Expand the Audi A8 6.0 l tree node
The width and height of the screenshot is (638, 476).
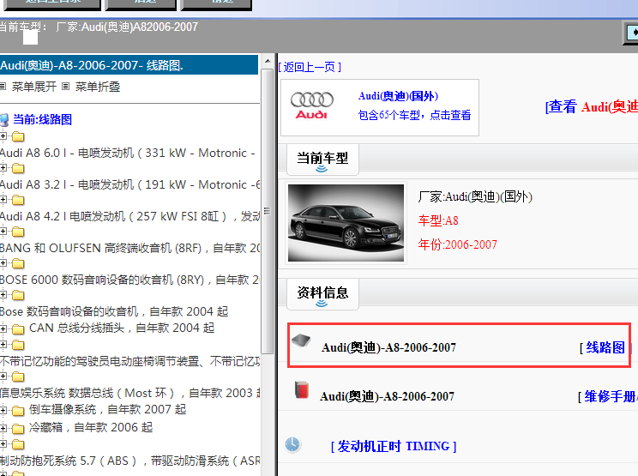pos(3,136)
